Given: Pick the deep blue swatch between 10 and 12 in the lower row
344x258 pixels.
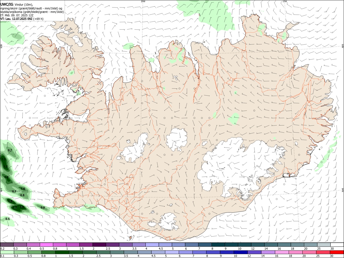Looking at the screenshot, I should pos(240,252).
